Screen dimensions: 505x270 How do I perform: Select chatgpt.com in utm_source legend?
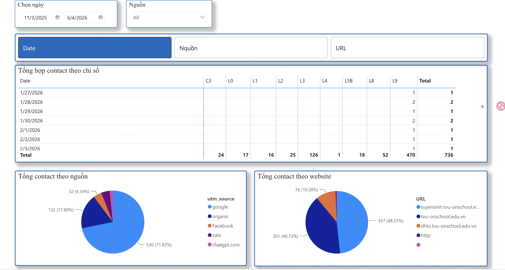tap(223, 245)
